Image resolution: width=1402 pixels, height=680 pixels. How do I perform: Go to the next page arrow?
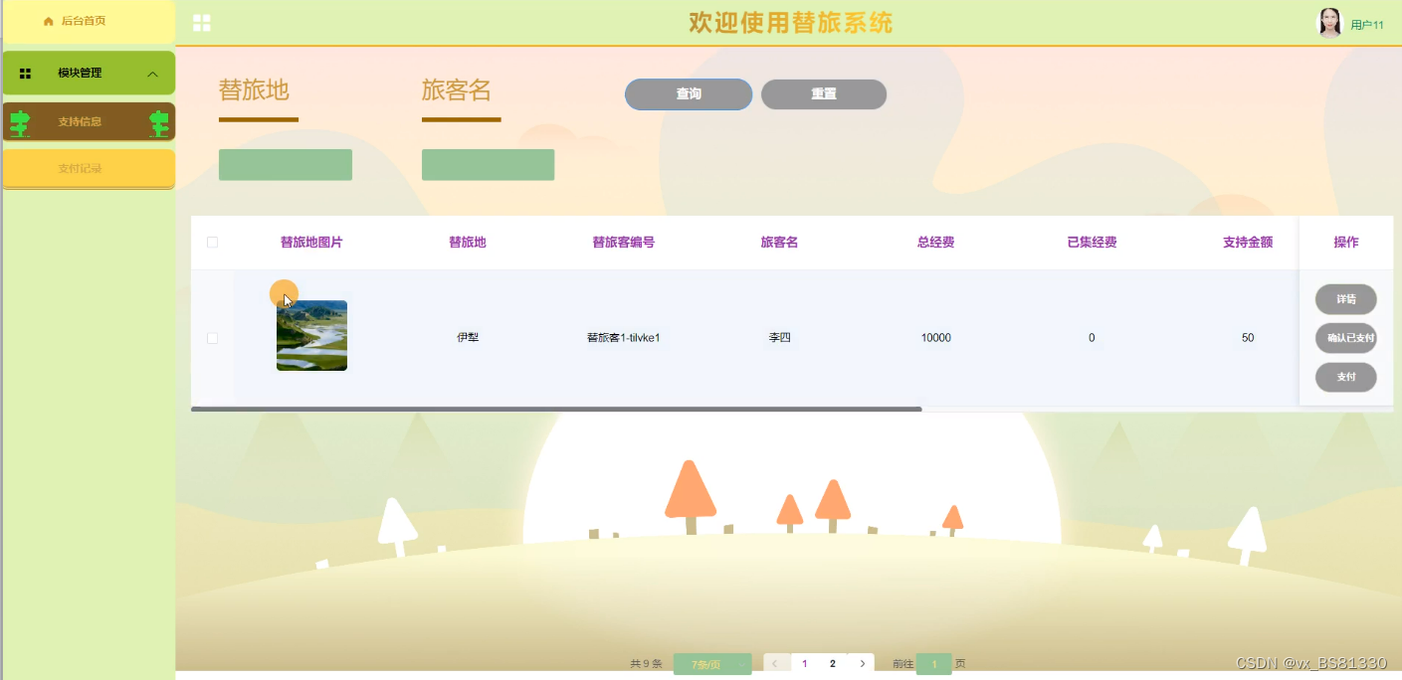coord(862,663)
